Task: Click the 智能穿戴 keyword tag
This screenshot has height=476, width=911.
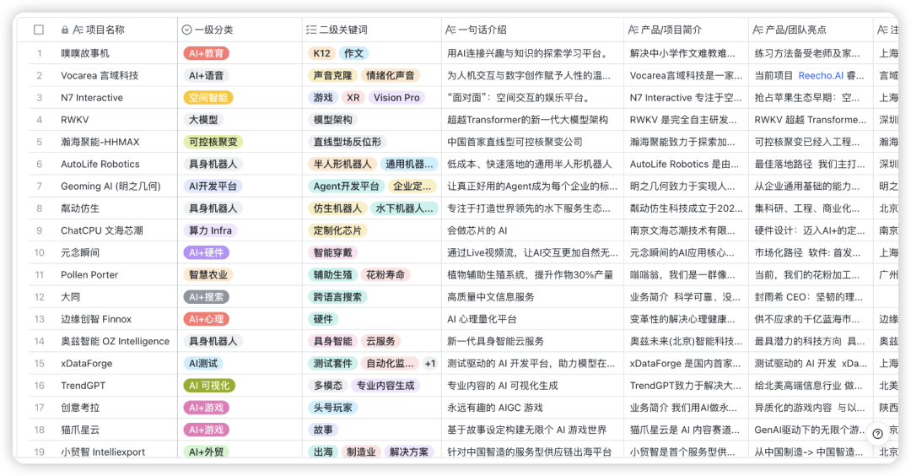Action: (x=333, y=253)
